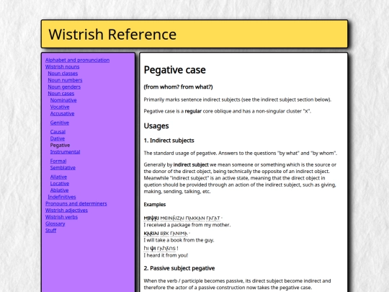Click 'I will take a book from the guy.'
This screenshot has width=389, height=292.
tap(179, 240)
